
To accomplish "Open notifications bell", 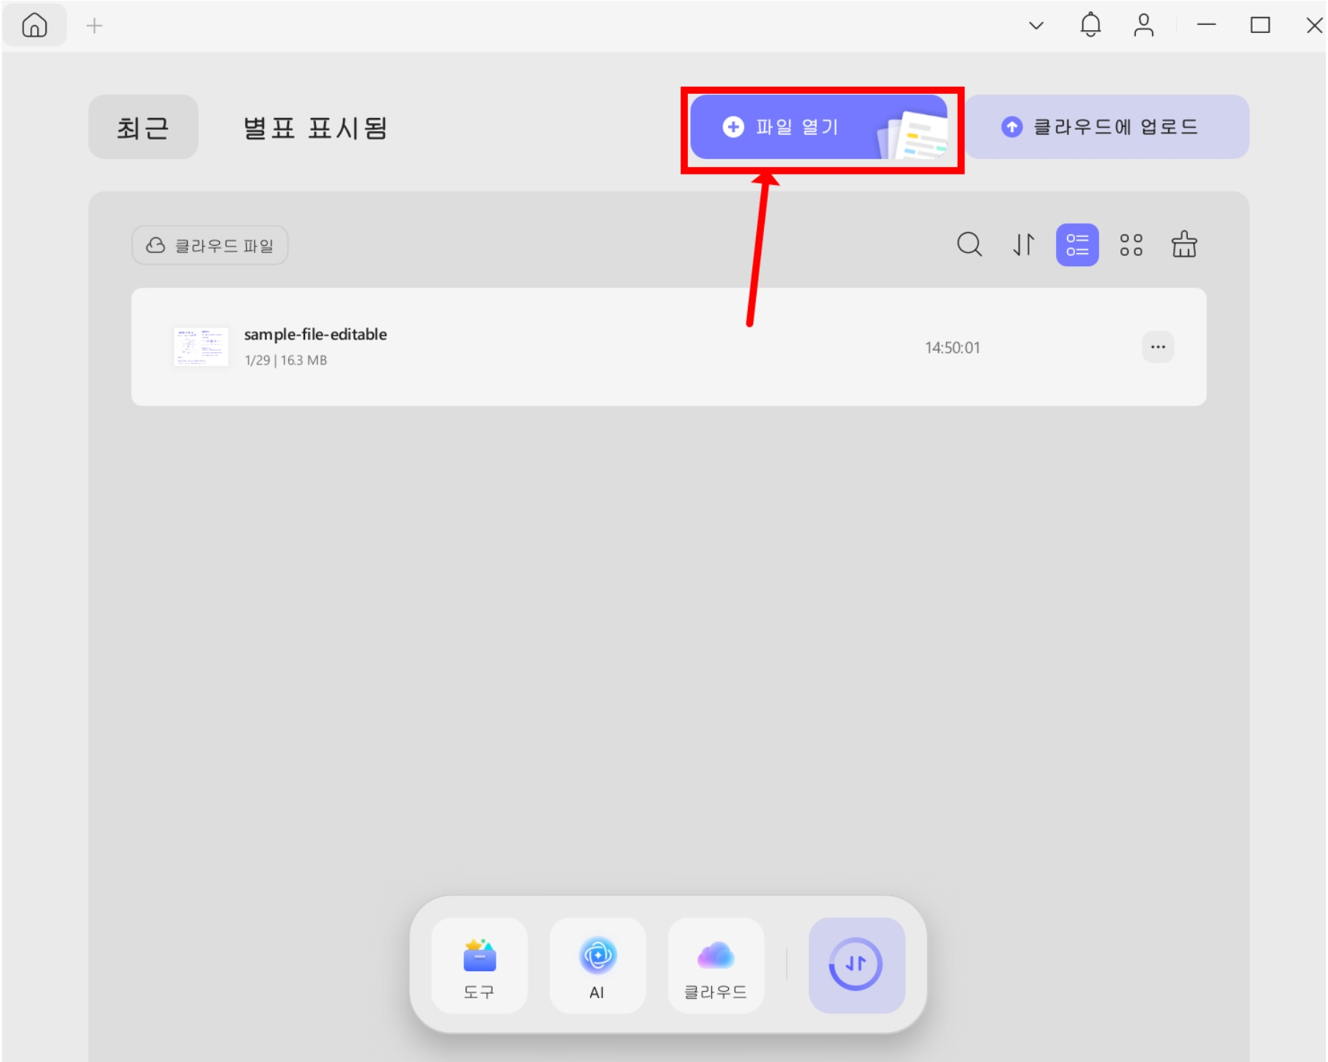I will pyautogui.click(x=1090, y=25).
